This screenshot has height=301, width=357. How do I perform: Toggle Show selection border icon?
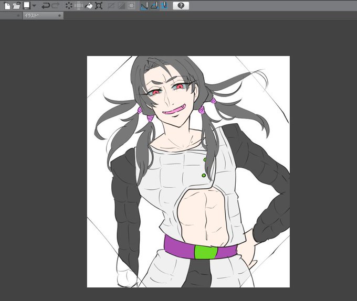131,6
